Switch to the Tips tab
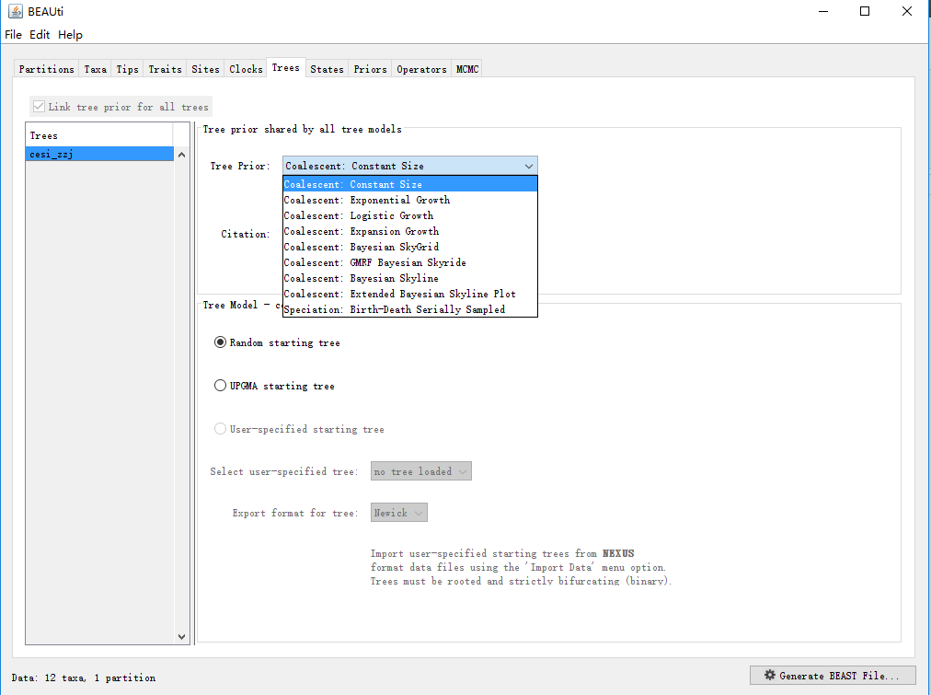The width and height of the screenshot is (931, 695). coord(127,69)
